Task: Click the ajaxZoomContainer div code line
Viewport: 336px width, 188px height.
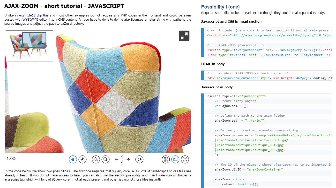Action: (269, 78)
